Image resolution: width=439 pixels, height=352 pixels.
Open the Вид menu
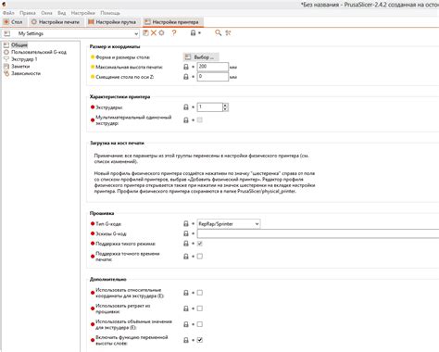[x=62, y=13]
